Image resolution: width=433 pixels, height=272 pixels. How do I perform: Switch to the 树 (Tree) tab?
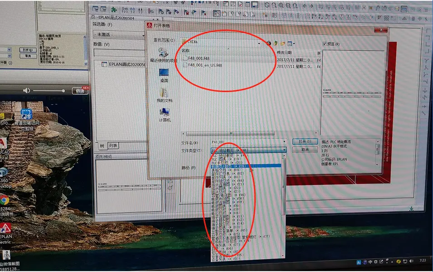(102, 146)
